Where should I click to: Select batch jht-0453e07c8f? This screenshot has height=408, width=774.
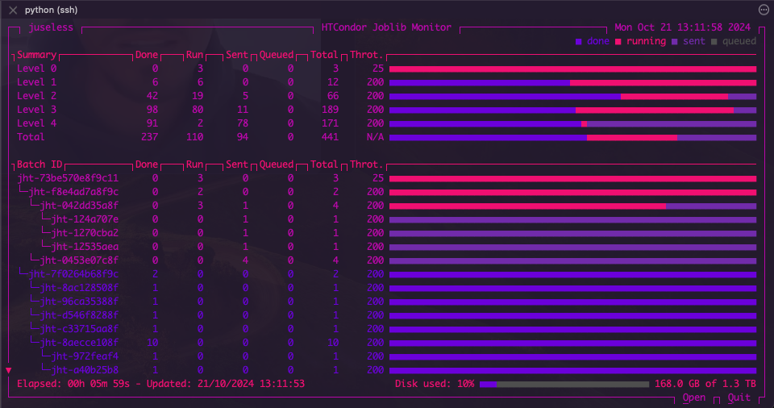coord(79,260)
